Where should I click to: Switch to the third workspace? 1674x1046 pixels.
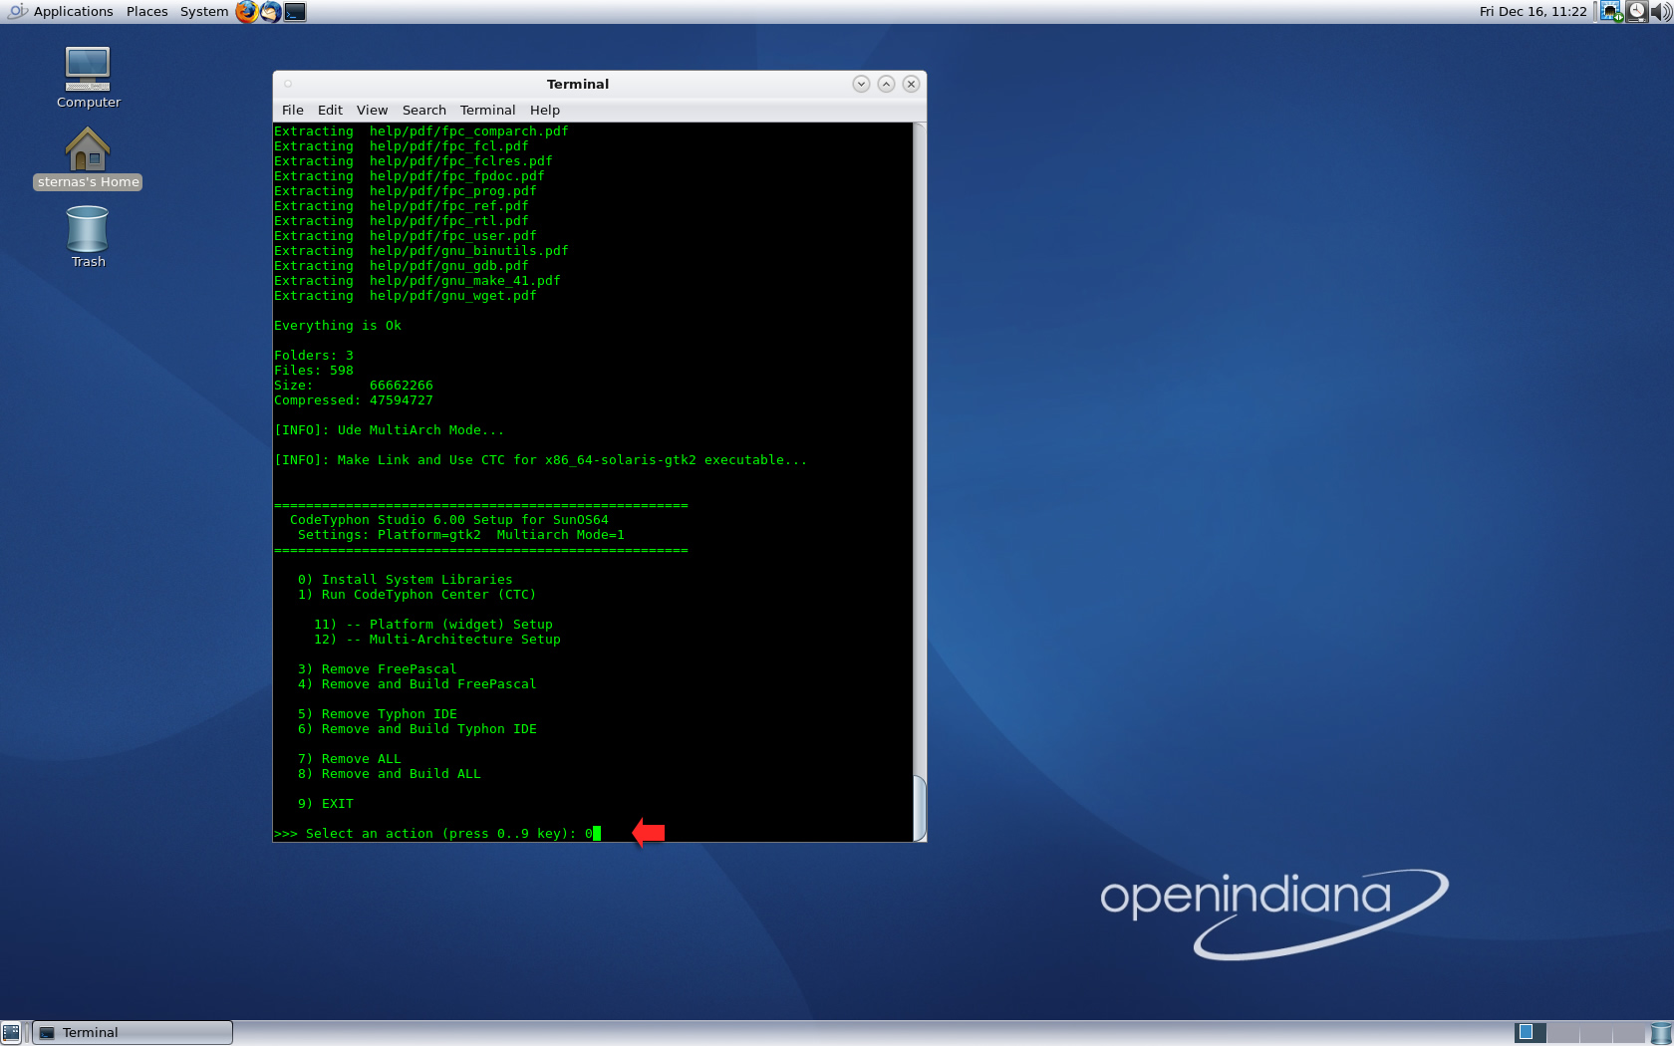[1595, 1033]
